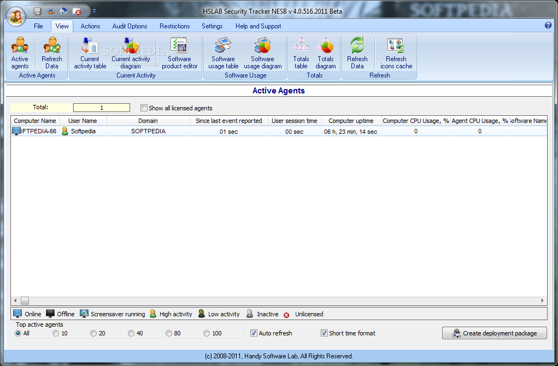
Task: Click Create deployment package button
Action: tap(494, 333)
